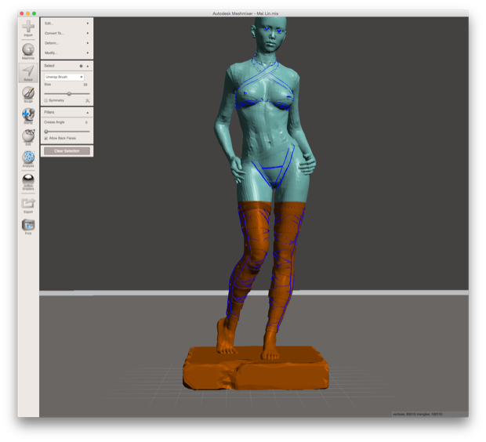Activate the Select tool
This screenshot has height=442, width=486.
pyautogui.click(x=28, y=71)
